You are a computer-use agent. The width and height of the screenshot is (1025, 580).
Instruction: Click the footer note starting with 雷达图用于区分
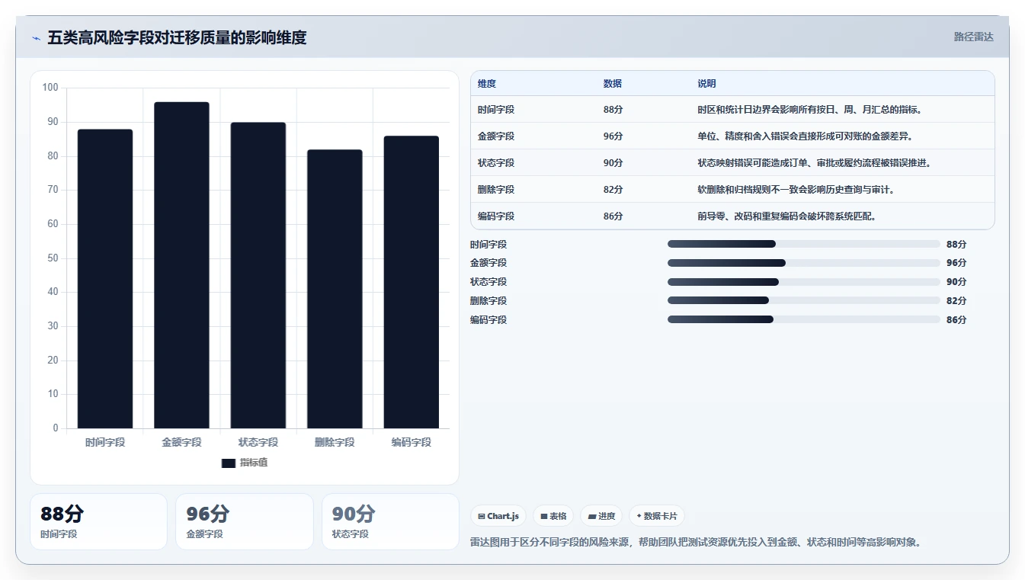tap(697, 543)
